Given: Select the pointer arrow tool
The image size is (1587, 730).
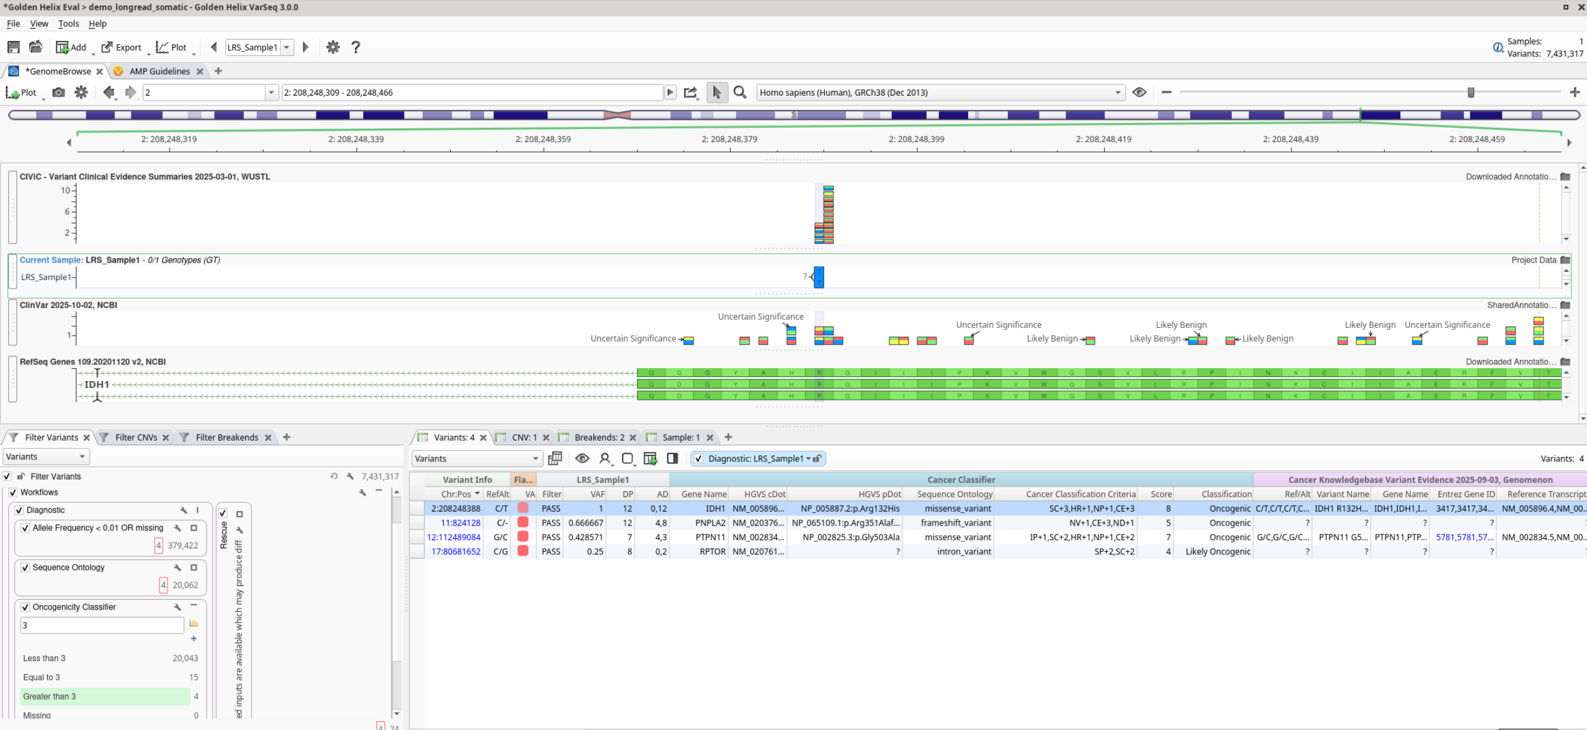Looking at the screenshot, I should click(x=717, y=92).
